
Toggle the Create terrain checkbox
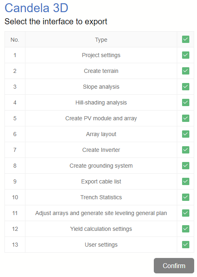click(x=186, y=71)
